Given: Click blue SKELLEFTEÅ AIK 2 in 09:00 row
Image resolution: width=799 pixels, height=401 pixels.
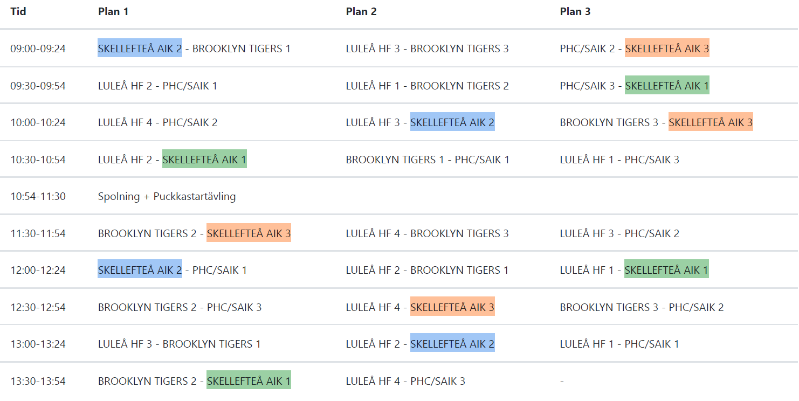Looking at the screenshot, I should point(140,49).
